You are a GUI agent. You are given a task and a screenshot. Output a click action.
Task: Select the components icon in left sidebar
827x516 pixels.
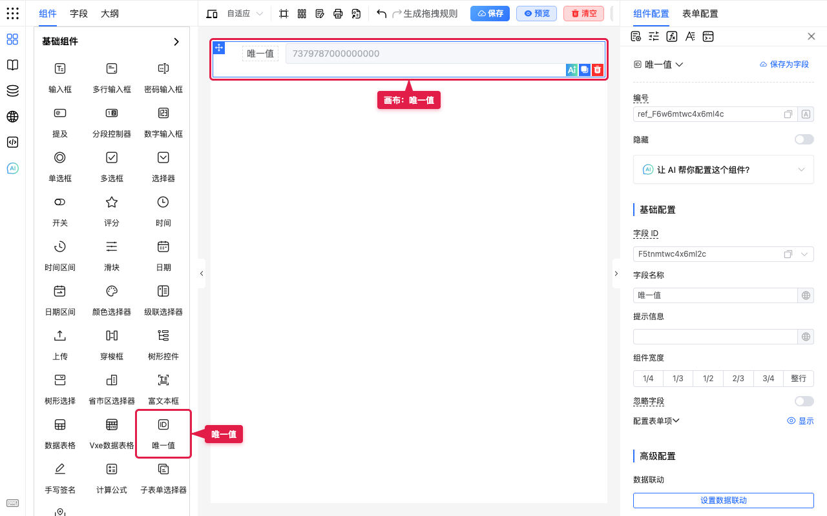click(x=12, y=39)
